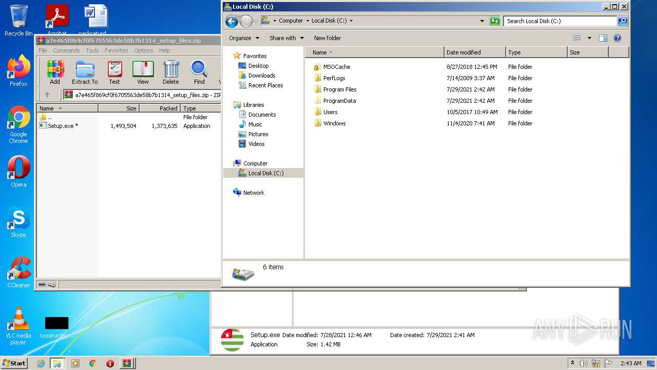
Task: Sort by Date modified column
Action: (475, 52)
